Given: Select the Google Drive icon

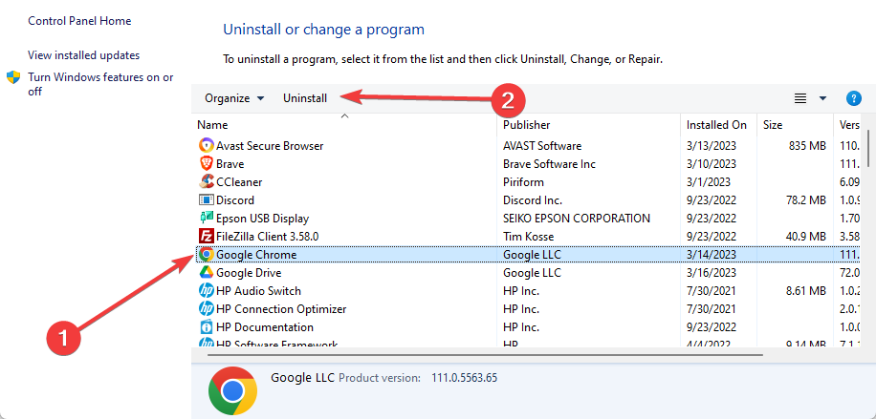Looking at the screenshot, I should click(x=207, y=272).
